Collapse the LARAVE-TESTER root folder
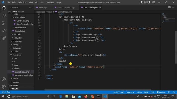This screenshot has width=177, height=99. [17, 12]
